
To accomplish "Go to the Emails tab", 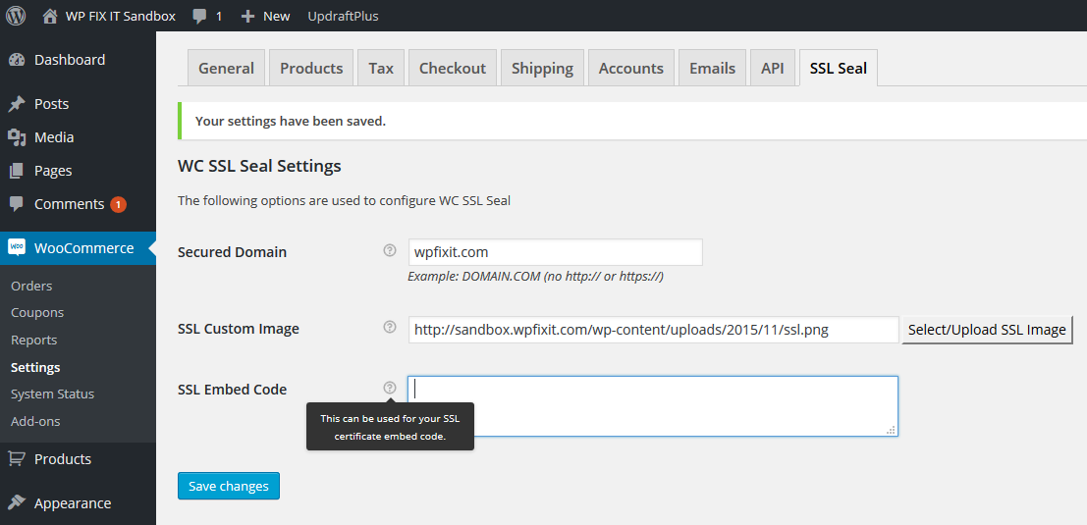I will (x=712, y=68).
